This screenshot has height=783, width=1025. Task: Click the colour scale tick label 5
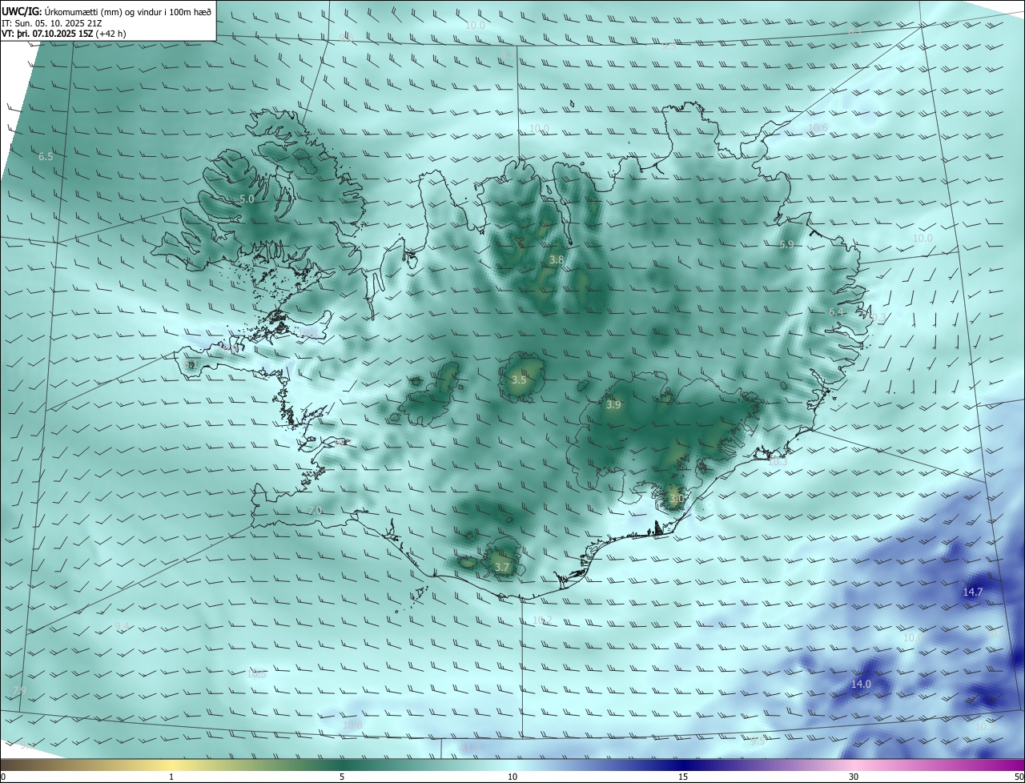point(342,777)
